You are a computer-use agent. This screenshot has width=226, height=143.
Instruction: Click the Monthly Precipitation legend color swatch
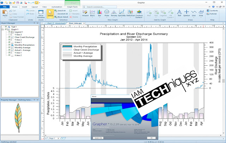67,47
